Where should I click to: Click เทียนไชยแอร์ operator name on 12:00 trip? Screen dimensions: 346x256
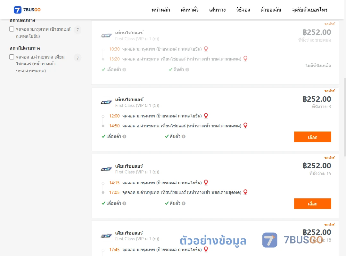click(129, 100)
